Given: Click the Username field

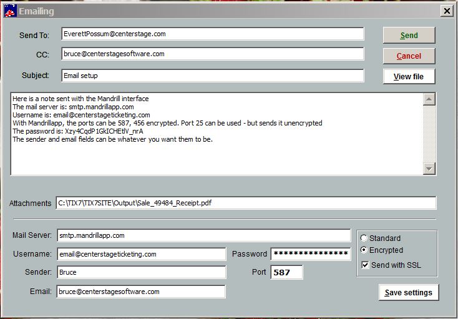Looking at the screenshot, I should pyautogui.click(x=142, y=254).
